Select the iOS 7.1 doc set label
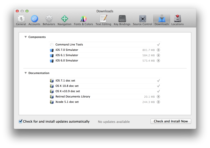This screenshot has width=210, height=148. tap(65, 80)
